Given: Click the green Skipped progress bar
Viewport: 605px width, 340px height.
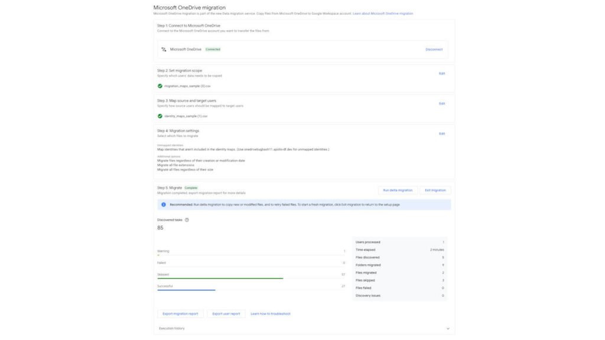Looking at the screenshot, I should tap(220, 279).
